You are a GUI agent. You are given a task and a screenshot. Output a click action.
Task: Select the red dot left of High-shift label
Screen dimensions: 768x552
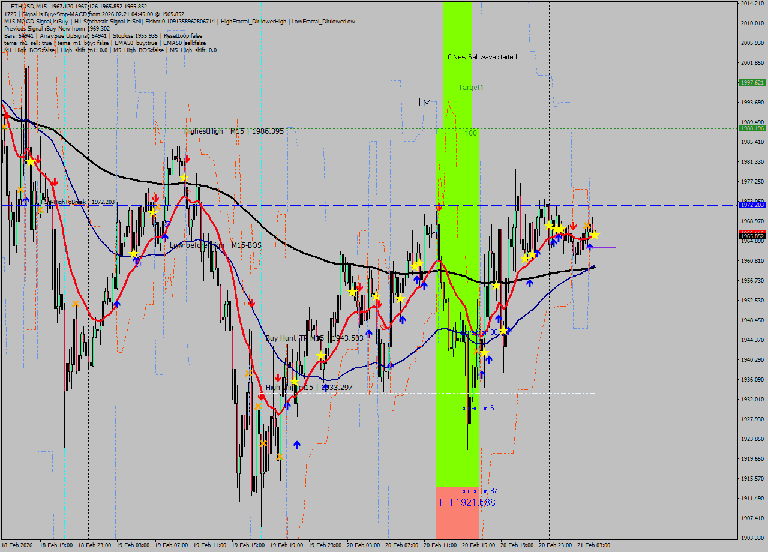pos(262,397)
